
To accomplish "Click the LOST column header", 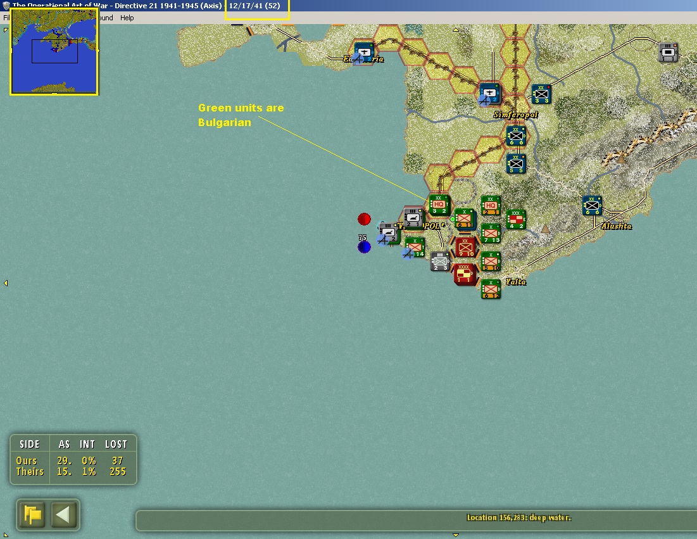I will 116,444.
